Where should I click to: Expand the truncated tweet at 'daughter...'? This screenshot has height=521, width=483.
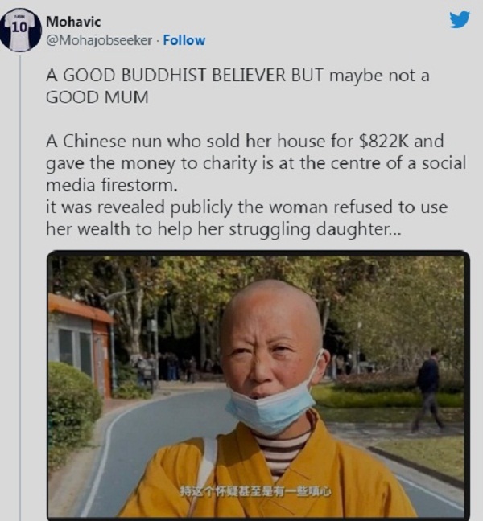(358, 229)
